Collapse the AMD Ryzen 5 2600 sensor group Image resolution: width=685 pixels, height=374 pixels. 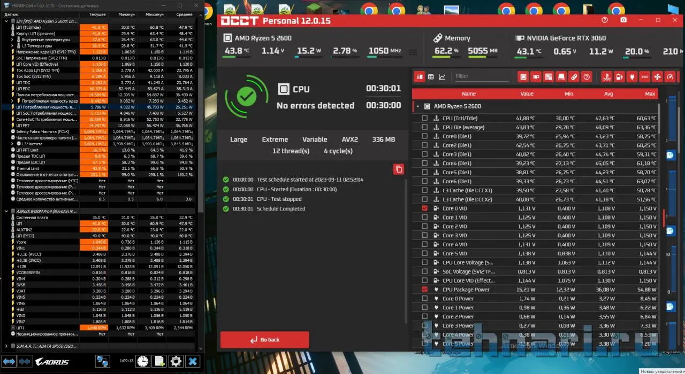[417, 106]
